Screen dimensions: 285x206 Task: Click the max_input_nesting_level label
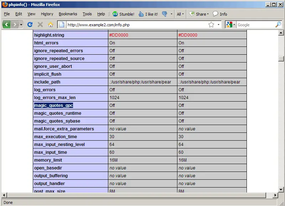click(x=59, y=145)
